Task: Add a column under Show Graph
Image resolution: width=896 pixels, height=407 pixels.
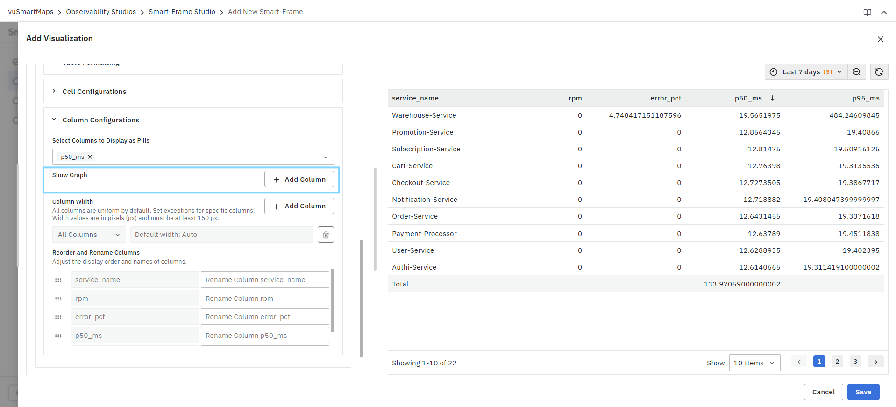Action: click(299, 179)
